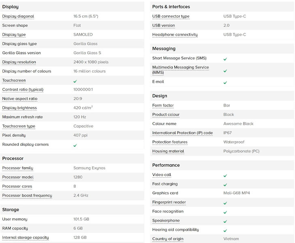
Task: Open the International Protection (IP) code link
Action: [x=182, y=133]
